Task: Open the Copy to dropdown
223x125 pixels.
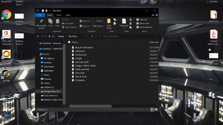Action: tap(85, 26)
